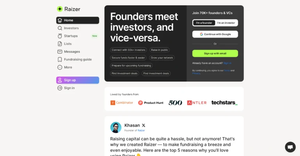This screenshot has width=300, height=156.
Task: Select the "I'm a founder" option
Action: coord(204,23)
